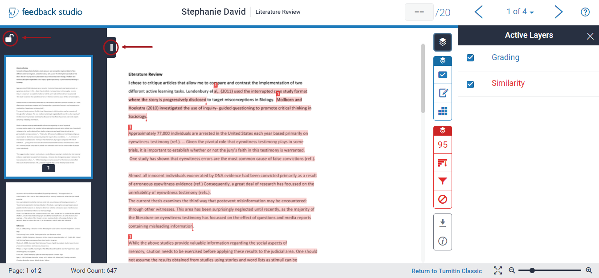
Task: Click the Similarity layer label
Action: coord(508,83)
